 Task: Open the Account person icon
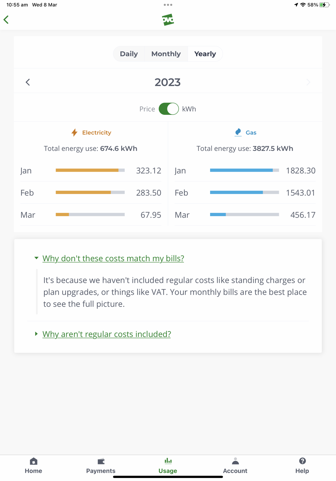click(x=235, y=461)
